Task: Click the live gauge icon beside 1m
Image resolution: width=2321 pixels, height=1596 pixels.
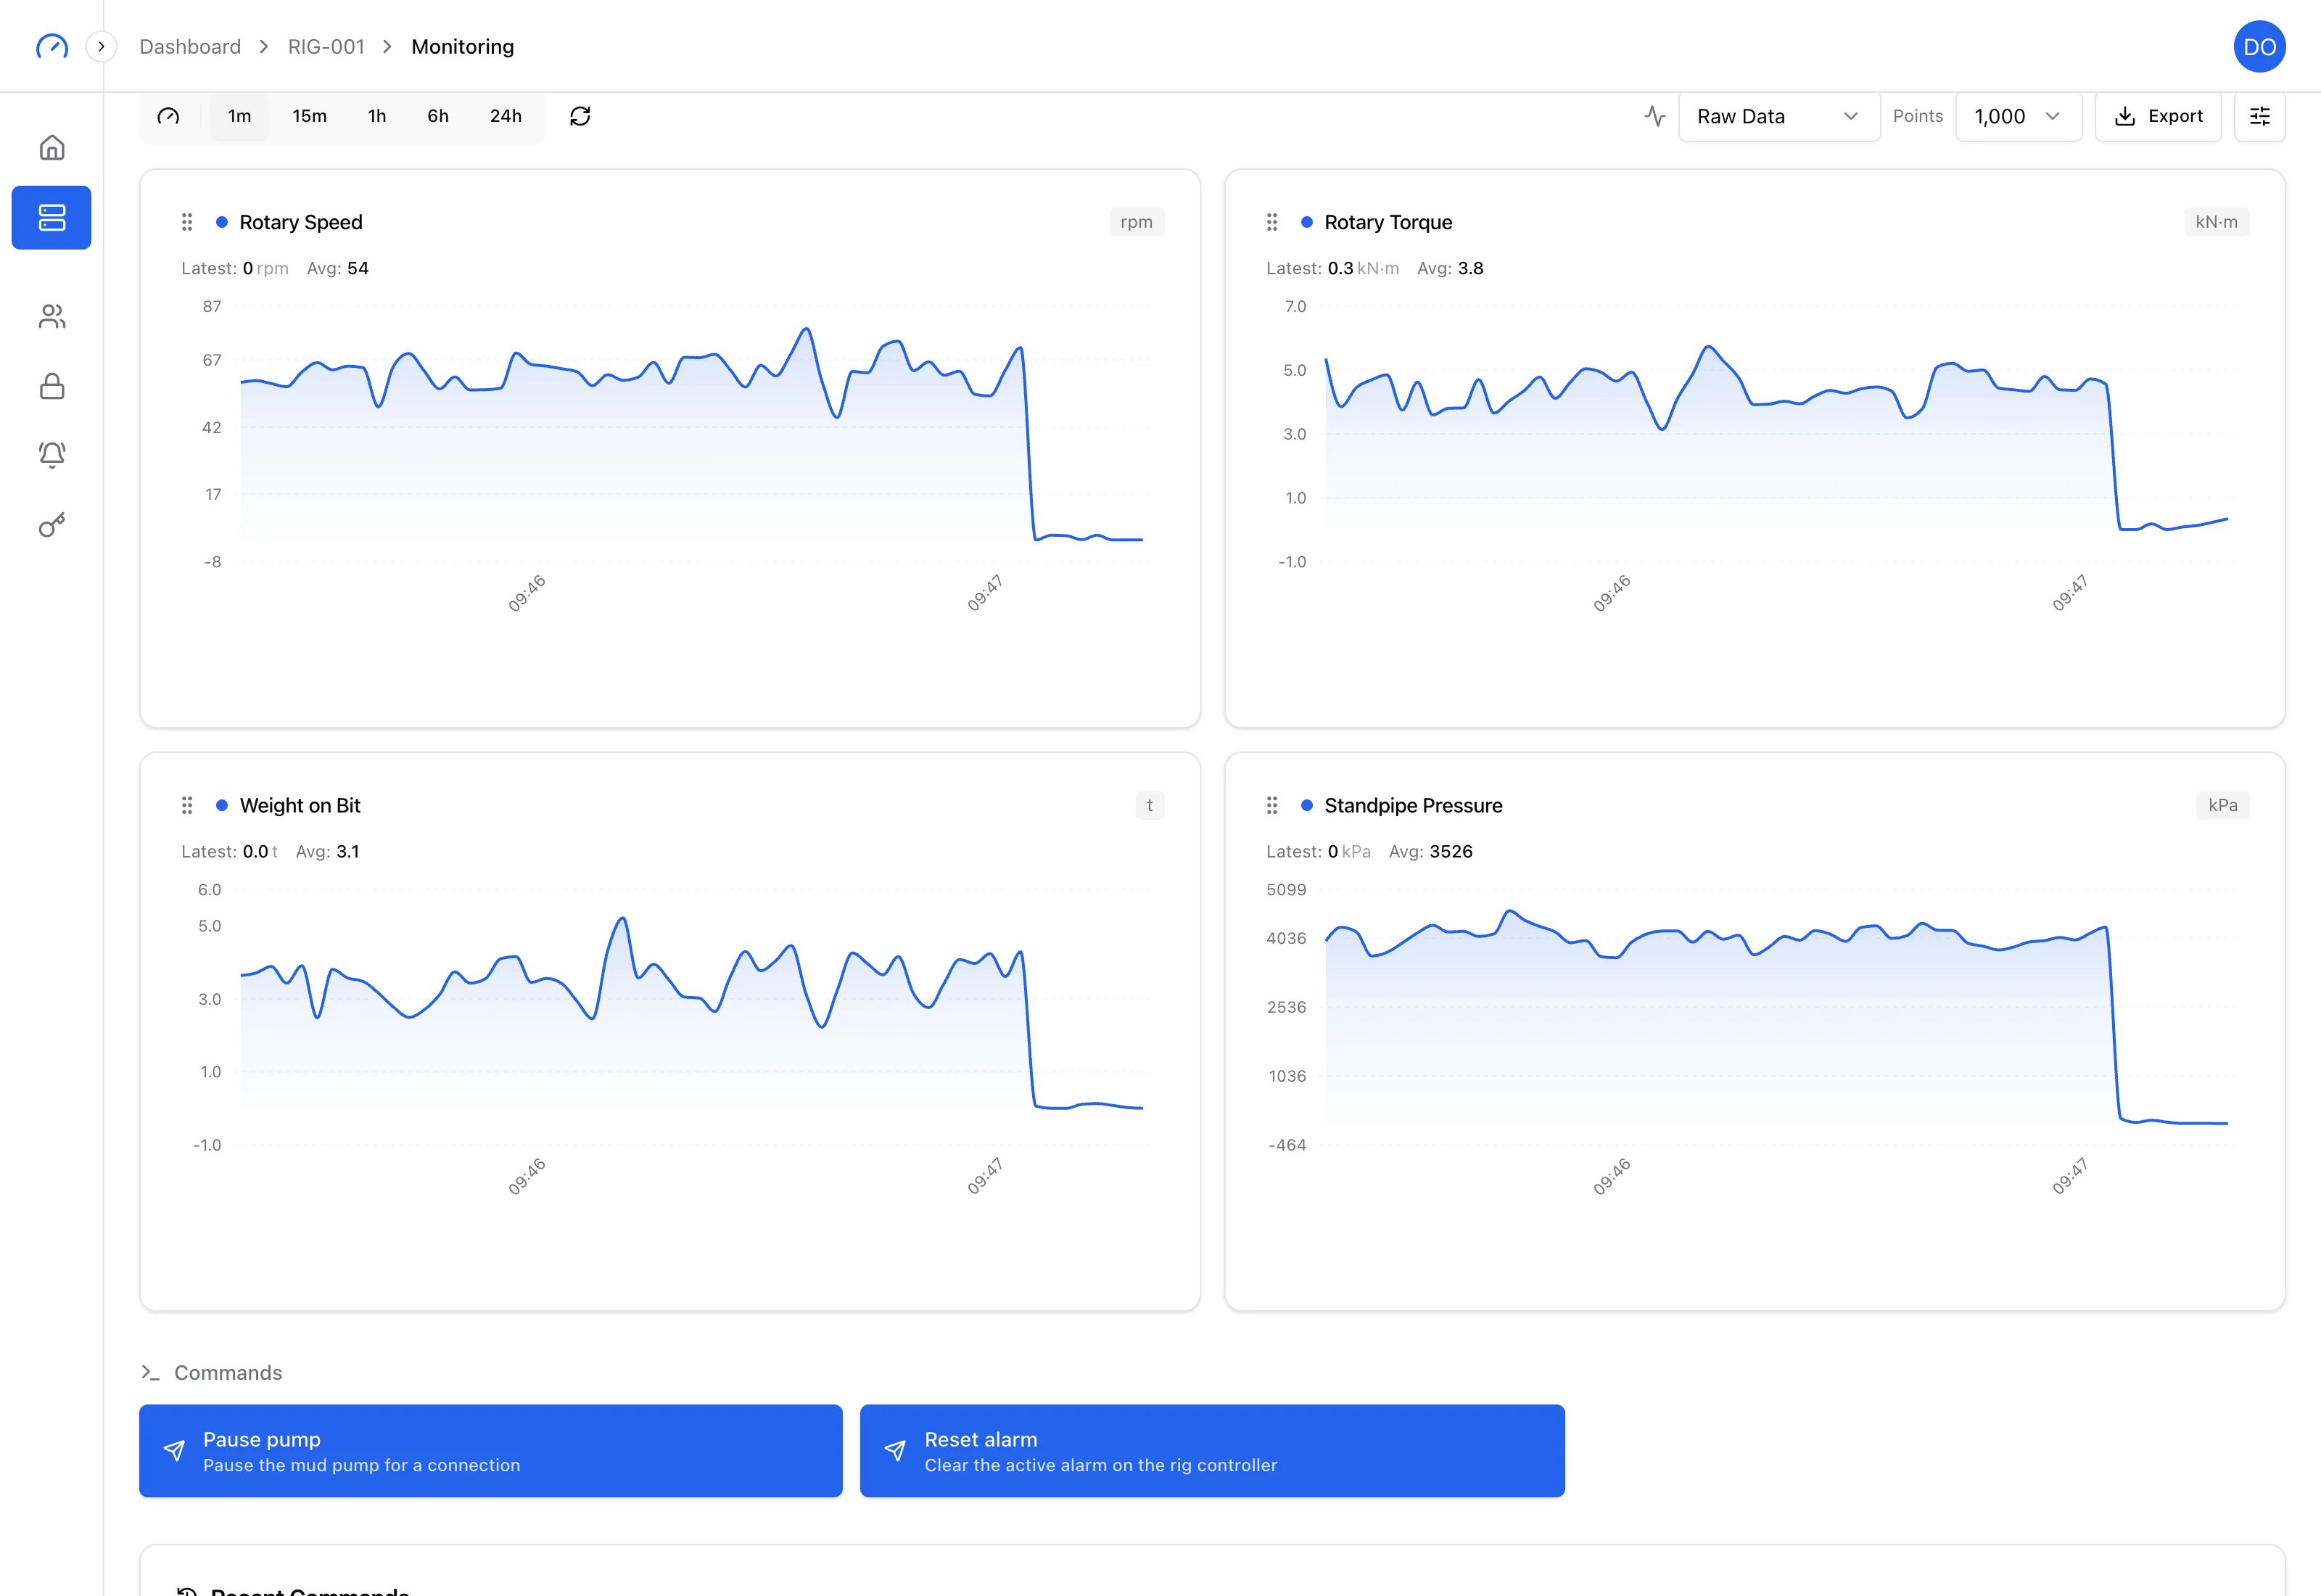Action: pos(168,116)
